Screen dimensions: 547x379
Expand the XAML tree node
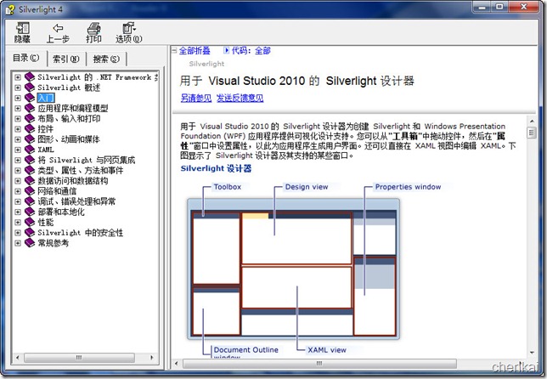(18, 150)
